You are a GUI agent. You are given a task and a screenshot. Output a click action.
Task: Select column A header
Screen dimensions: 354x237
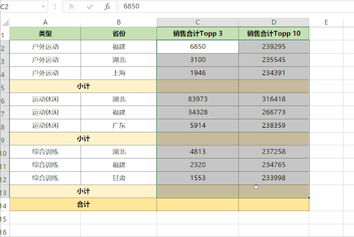point(45,22)
